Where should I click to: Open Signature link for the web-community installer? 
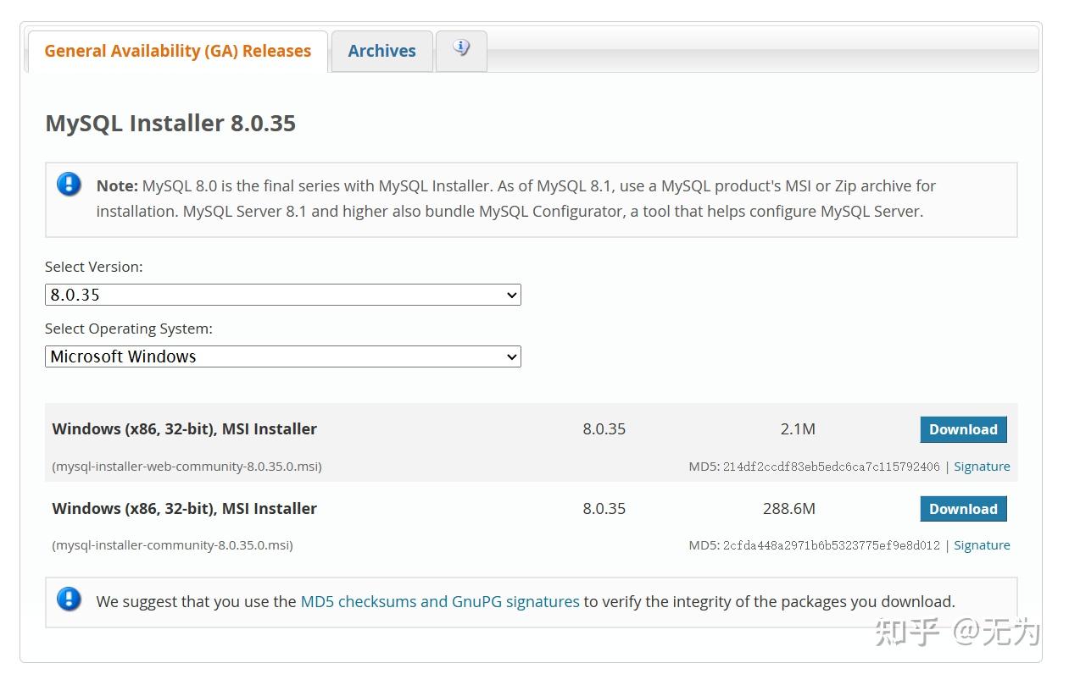pyautogui.click(x=982, y=467)
